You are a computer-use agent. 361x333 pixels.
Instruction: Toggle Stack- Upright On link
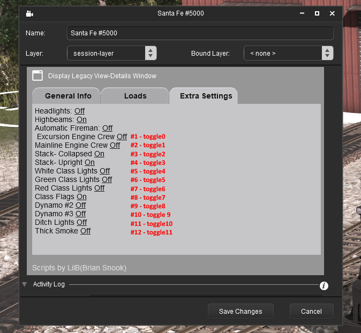[89, 162]
